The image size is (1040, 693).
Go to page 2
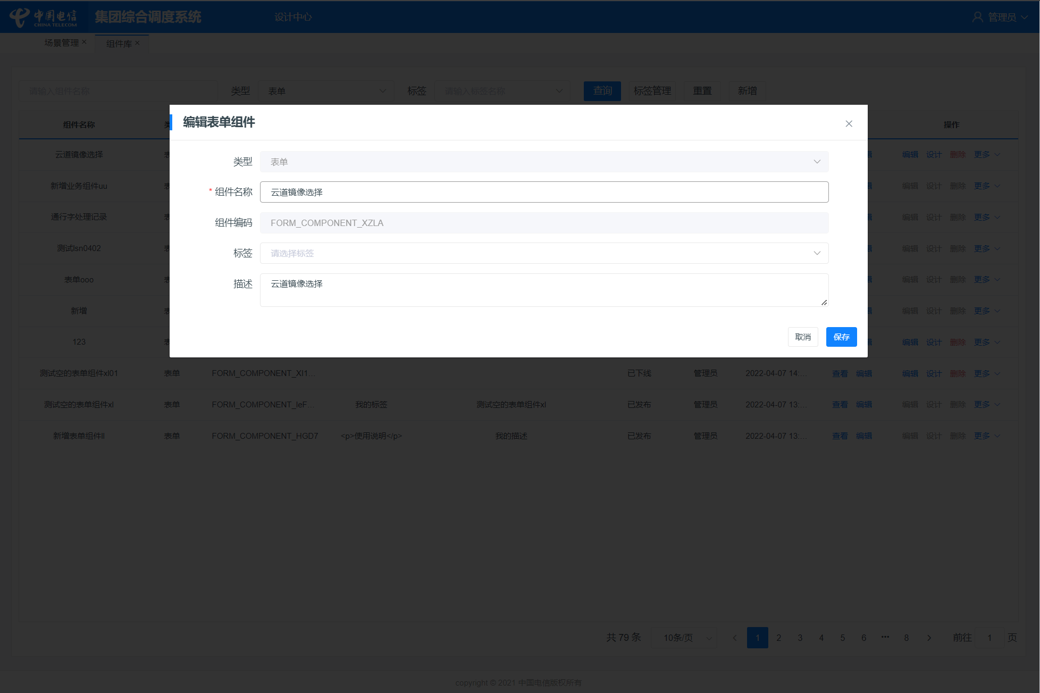click(778, 638)
